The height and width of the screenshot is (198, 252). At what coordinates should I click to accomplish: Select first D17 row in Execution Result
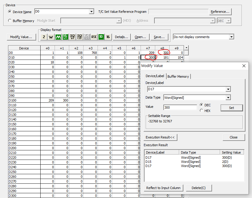click(194, 158)
